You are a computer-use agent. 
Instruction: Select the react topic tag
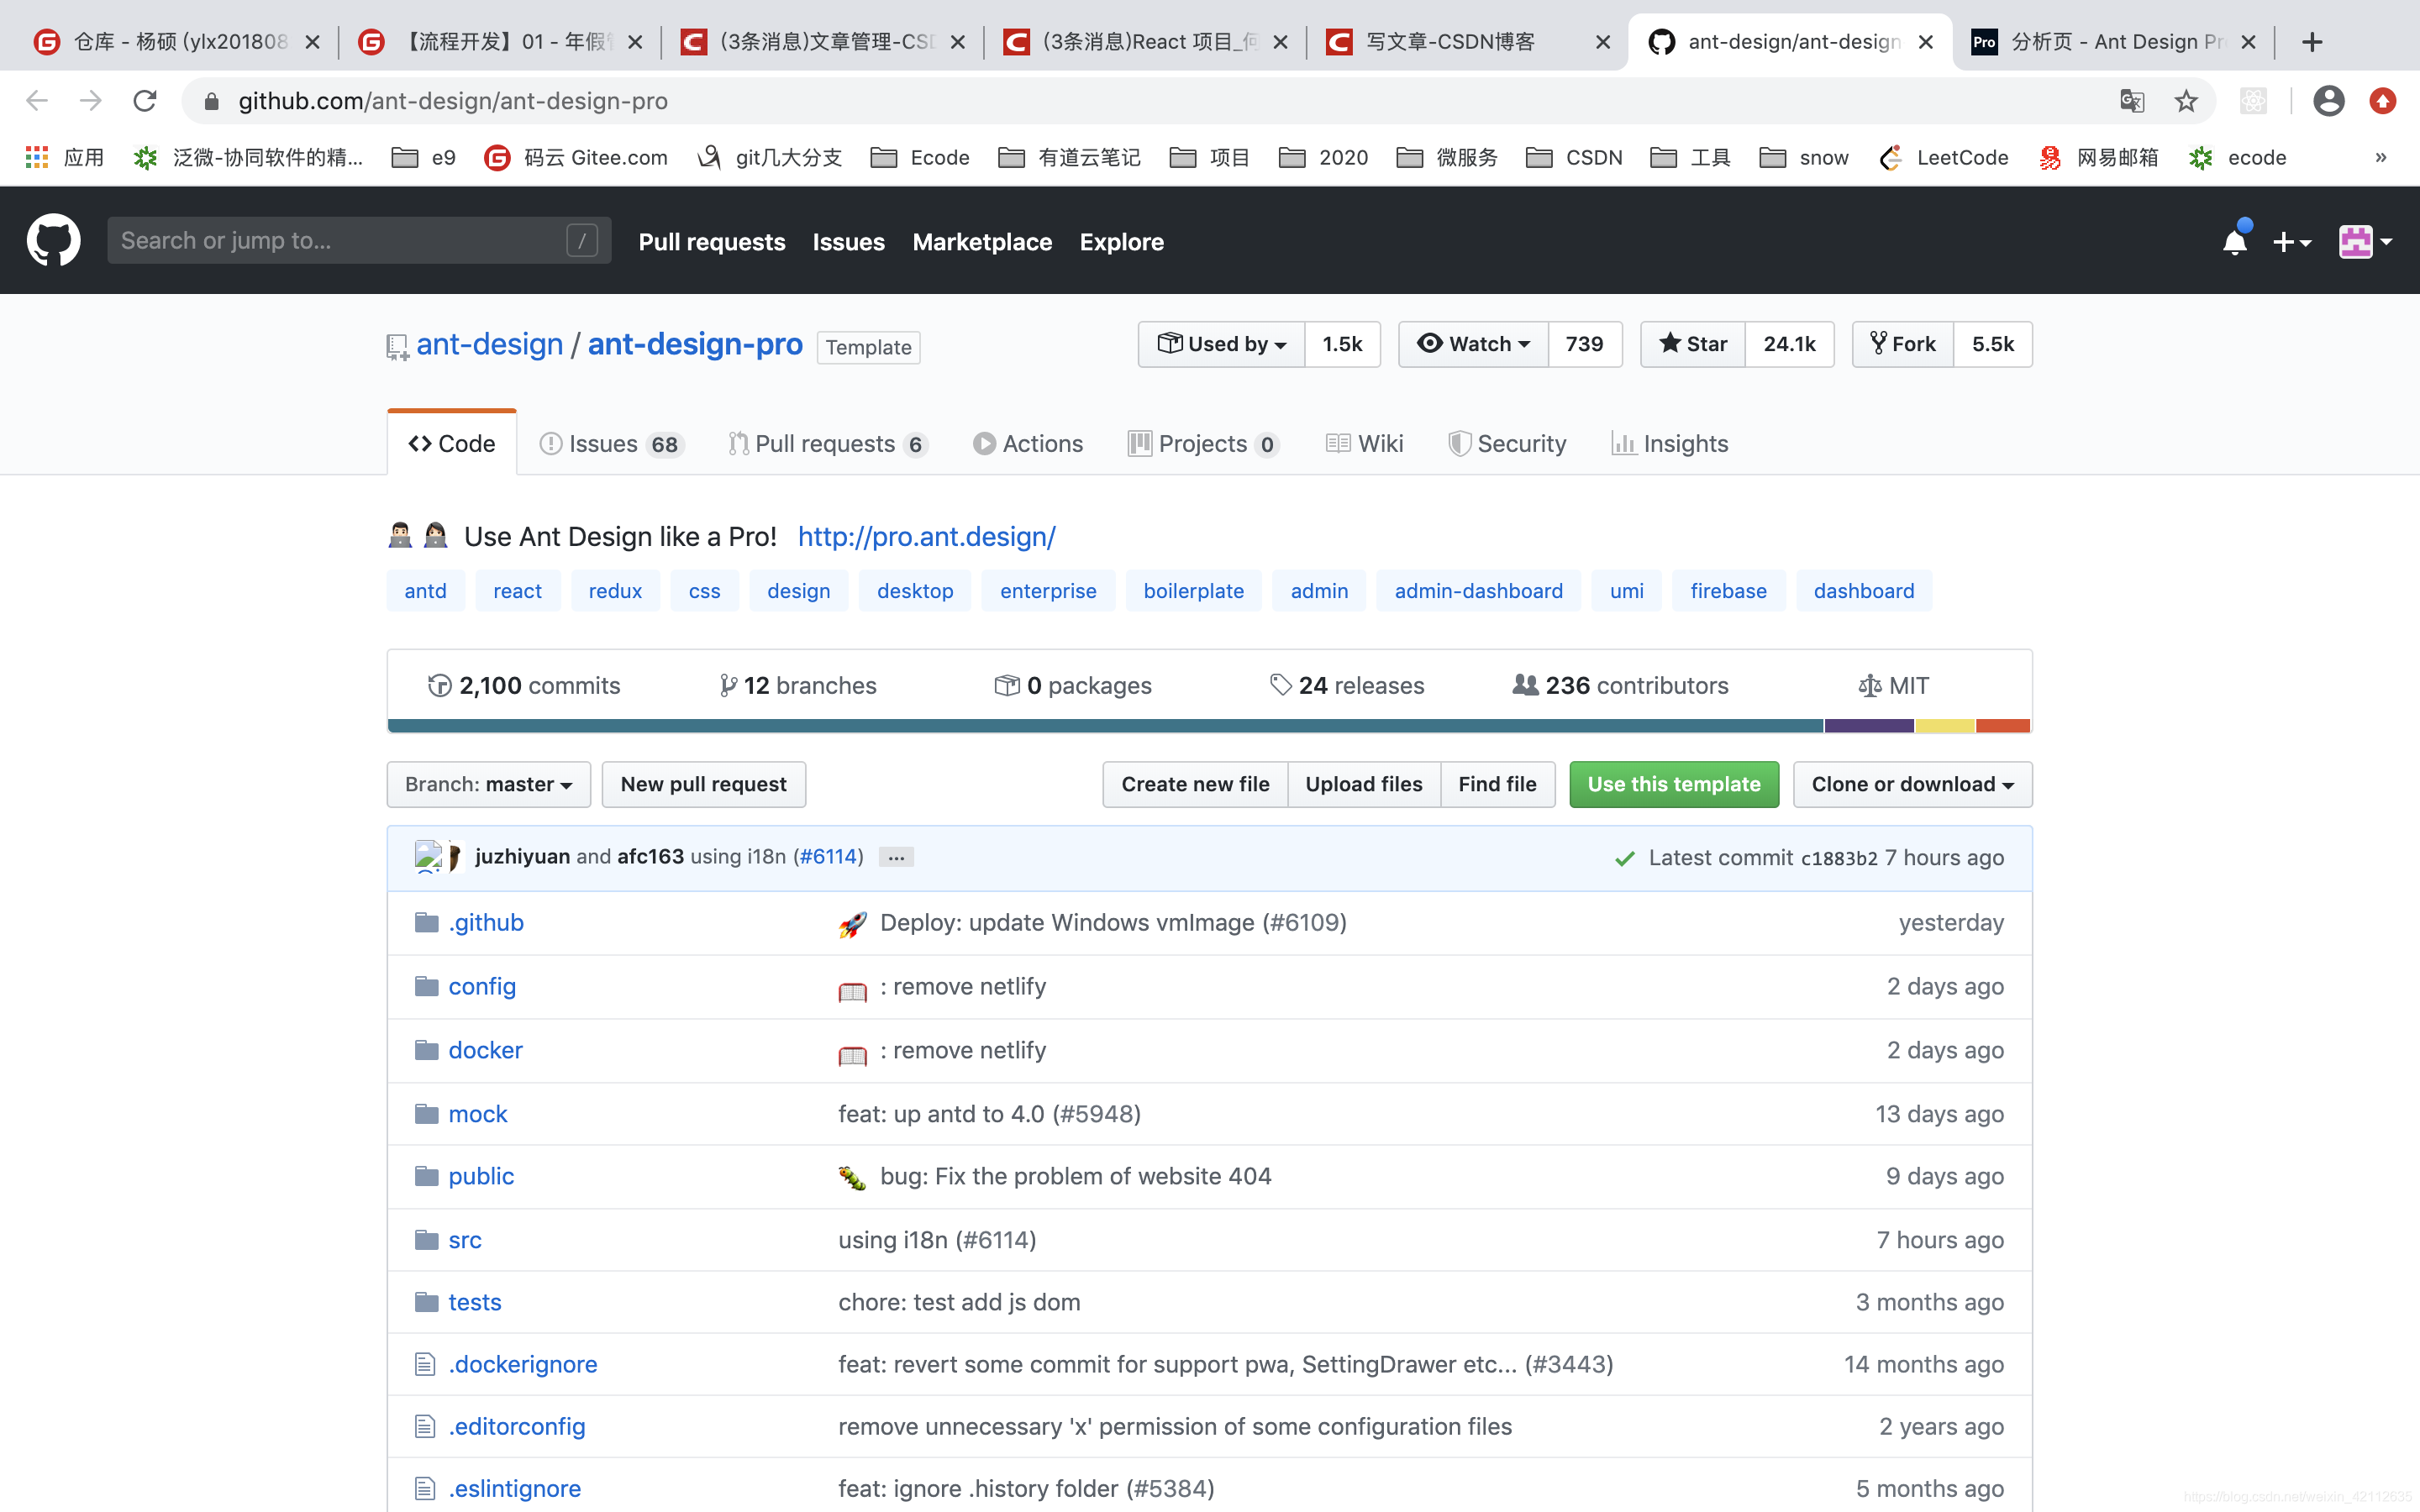click(x=517, y=591)
